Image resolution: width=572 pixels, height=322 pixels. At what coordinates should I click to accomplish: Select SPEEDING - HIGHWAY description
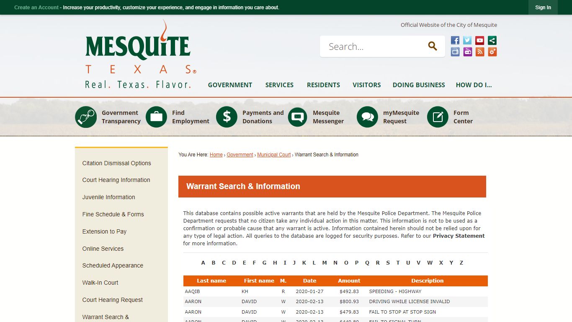[395, 291]
